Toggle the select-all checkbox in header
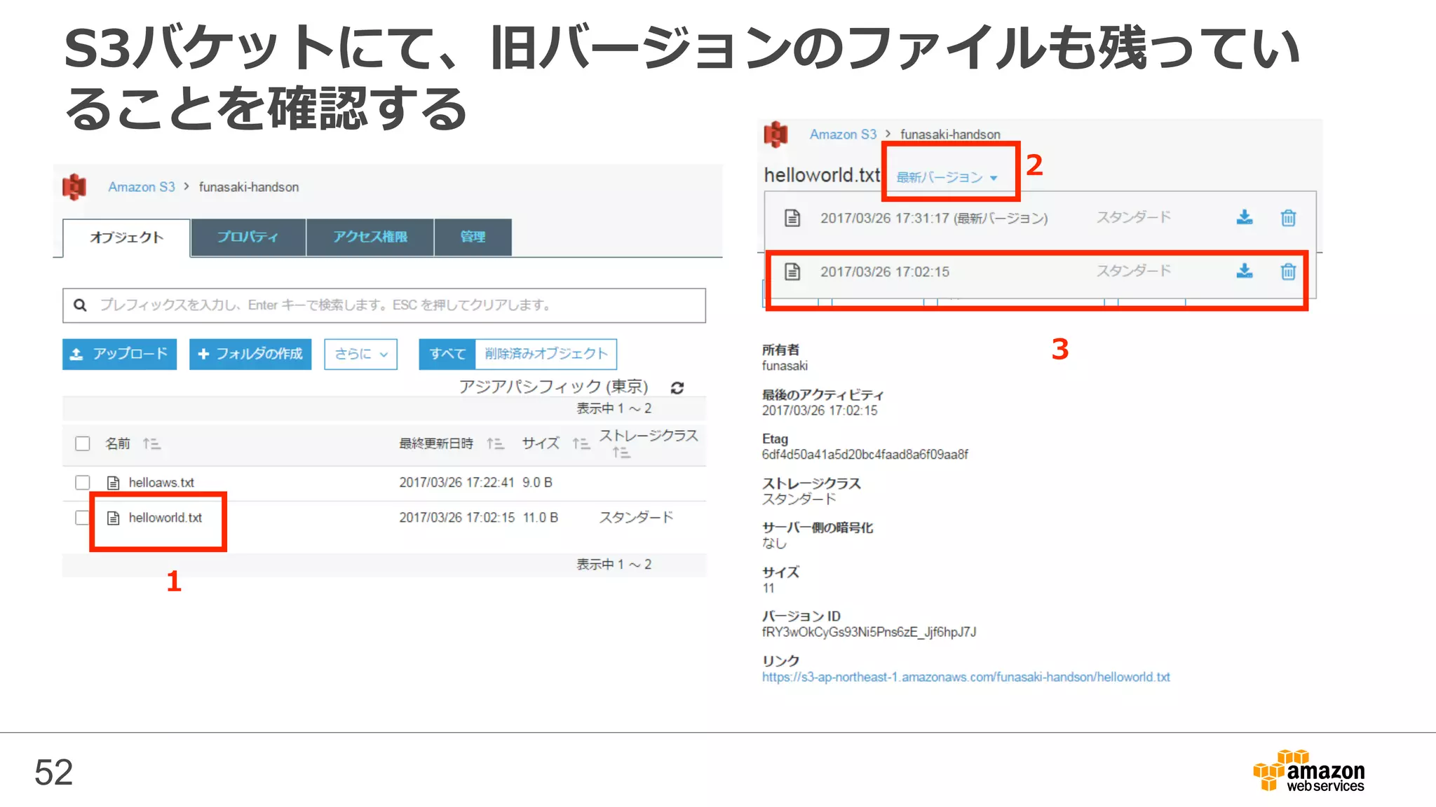The height and width of the screenshot is (807, 1436). click(83, 443)
